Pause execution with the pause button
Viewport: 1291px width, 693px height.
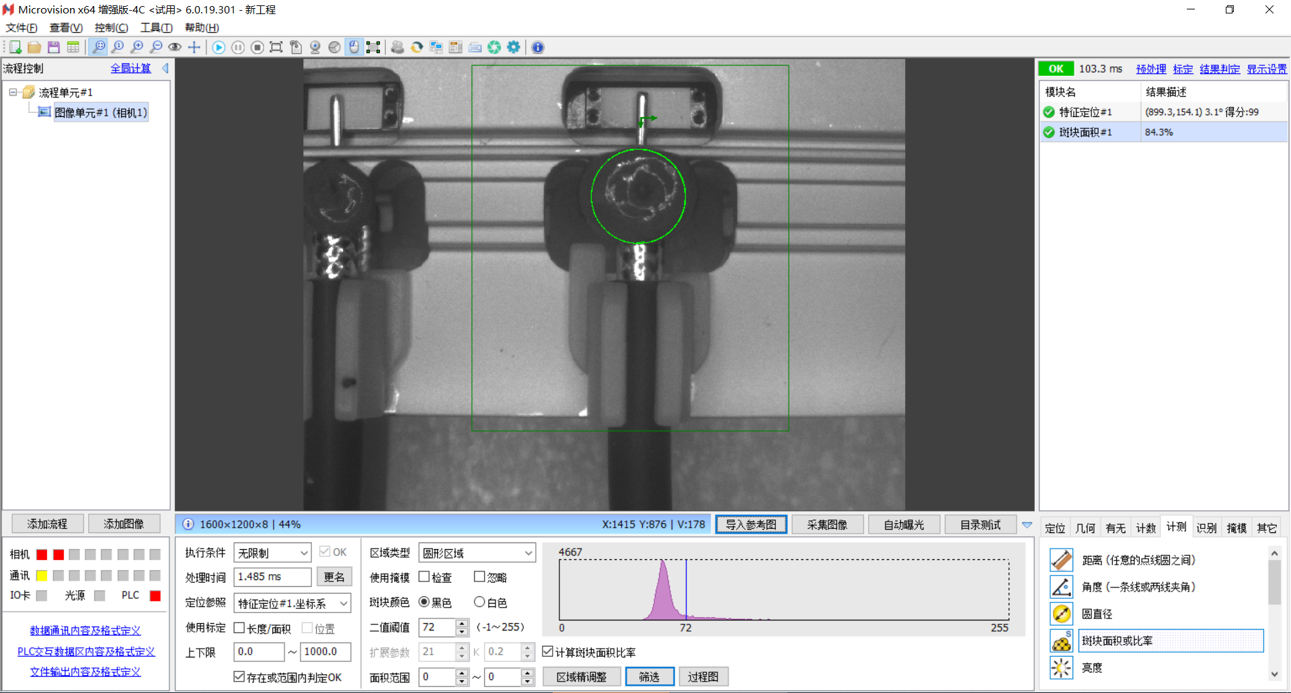click(x=238, y=47)
